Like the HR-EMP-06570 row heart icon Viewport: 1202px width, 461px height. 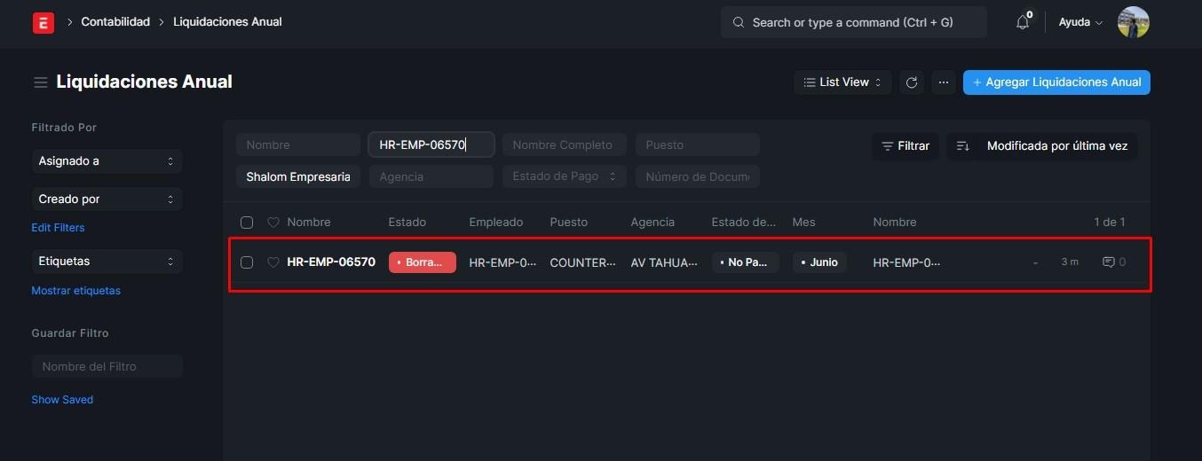273,262
